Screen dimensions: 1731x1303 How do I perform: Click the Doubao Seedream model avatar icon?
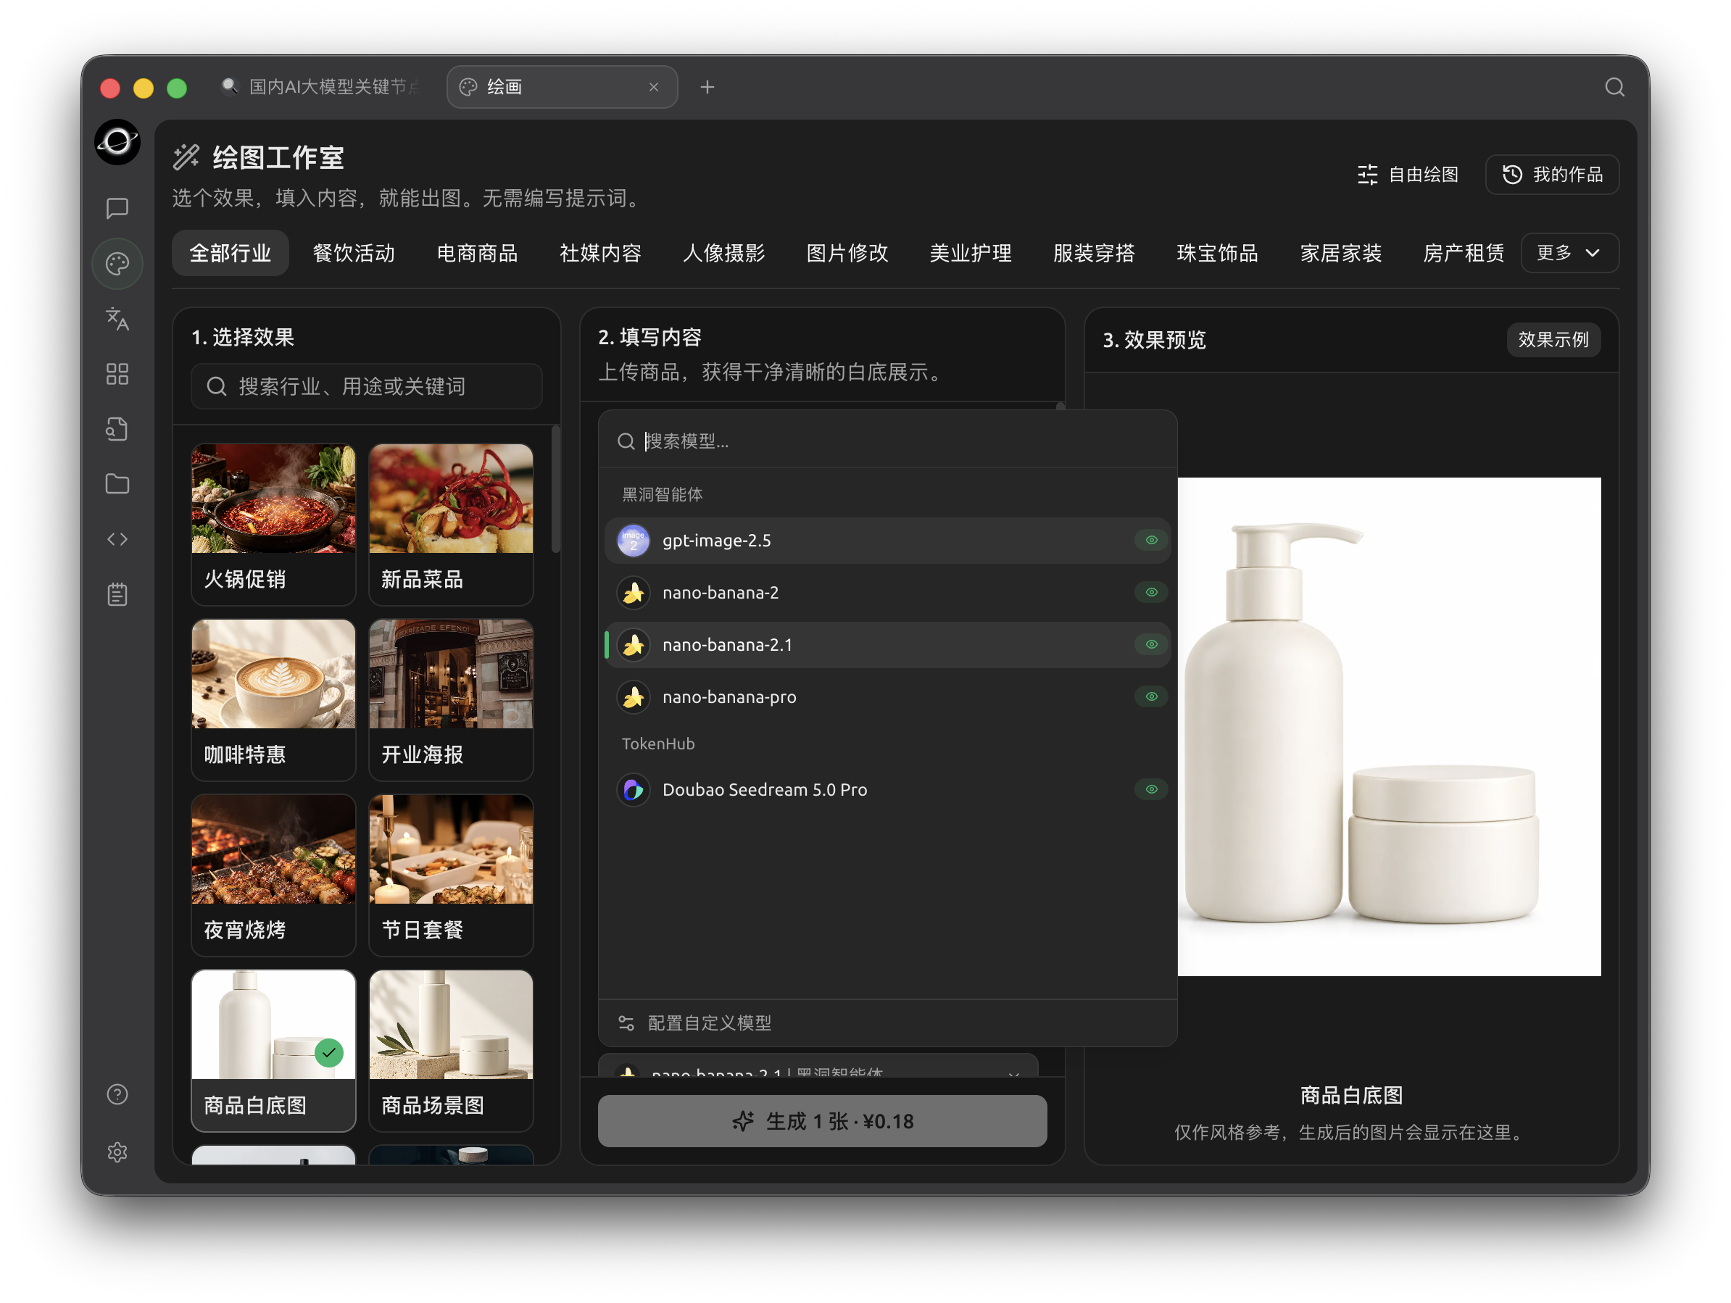634,790
